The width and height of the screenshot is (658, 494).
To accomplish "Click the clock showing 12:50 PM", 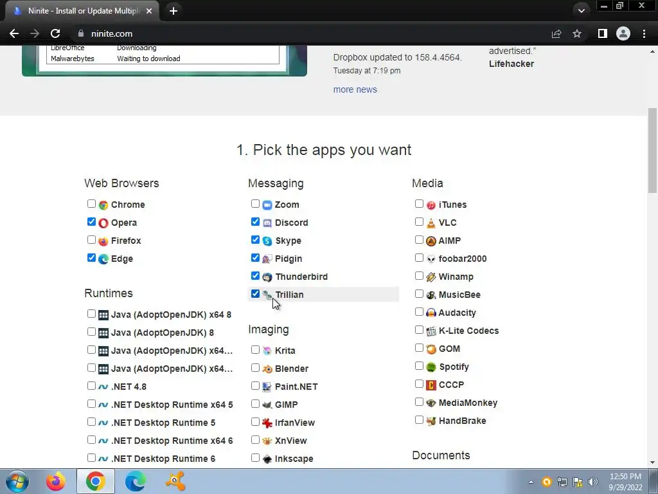I will (x=625, y=477).
